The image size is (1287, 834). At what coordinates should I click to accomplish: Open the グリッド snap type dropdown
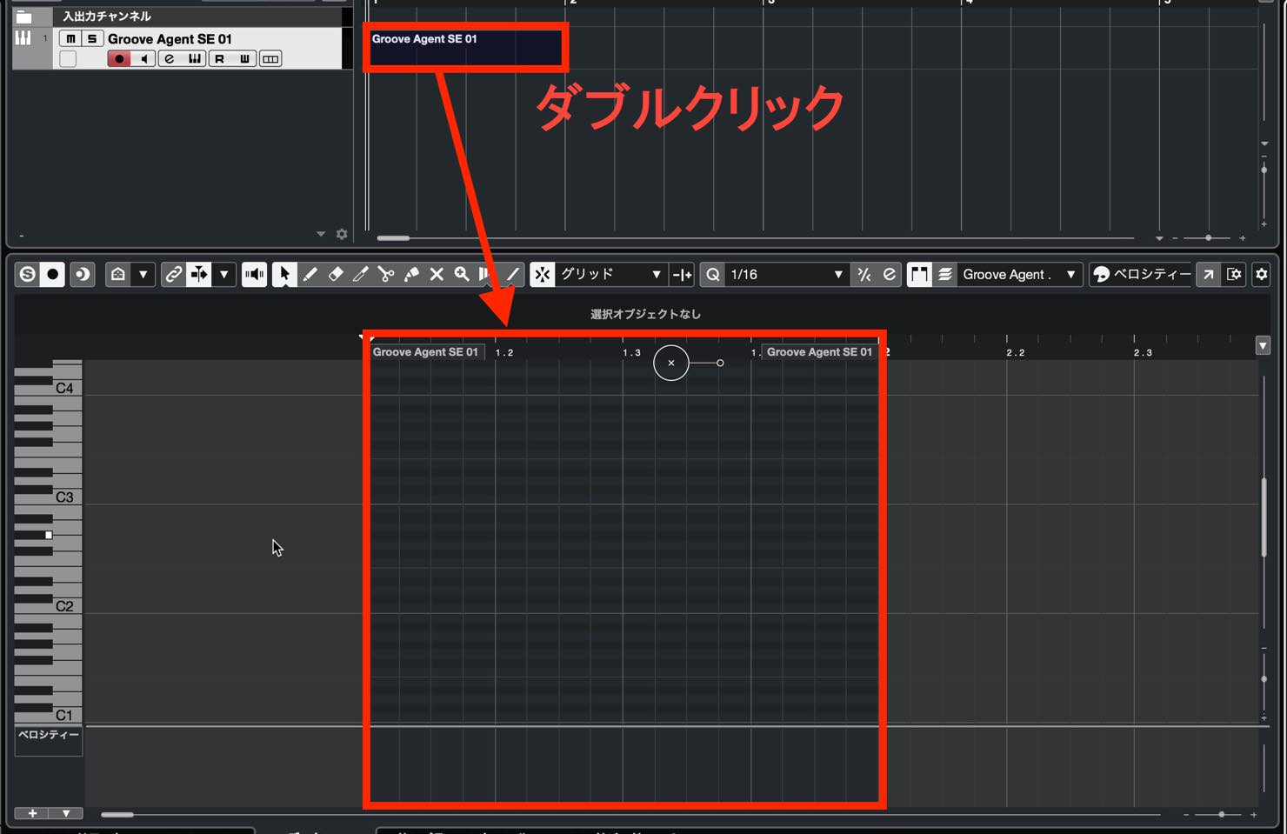click(612, 274)
